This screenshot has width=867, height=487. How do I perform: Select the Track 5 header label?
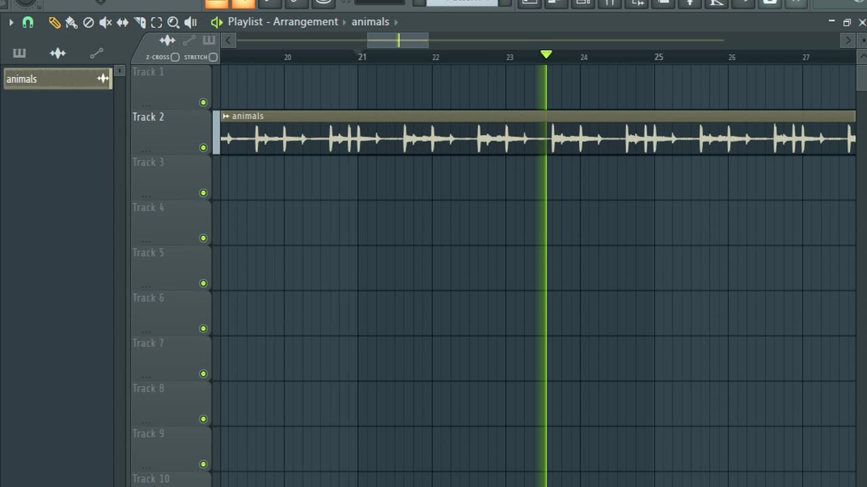point(148,253)
